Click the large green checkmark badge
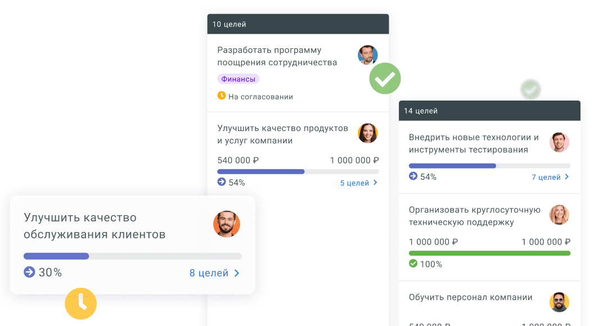Screen dimensions: 594x326 click(x=385, y=78)
